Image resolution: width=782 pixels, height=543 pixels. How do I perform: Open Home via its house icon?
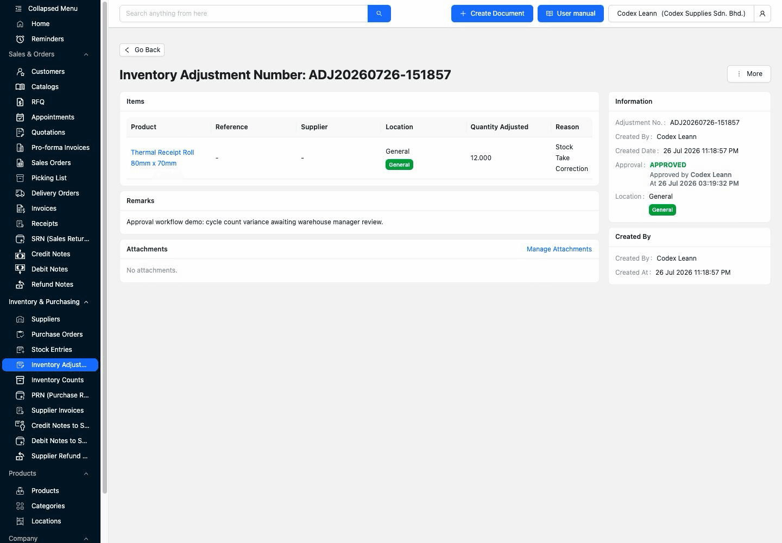(x=20, y=24)
